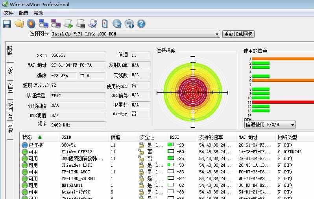Open the 帮助 menu
The width and height of the screenshot is (314, 199).
tap(39, 13)
